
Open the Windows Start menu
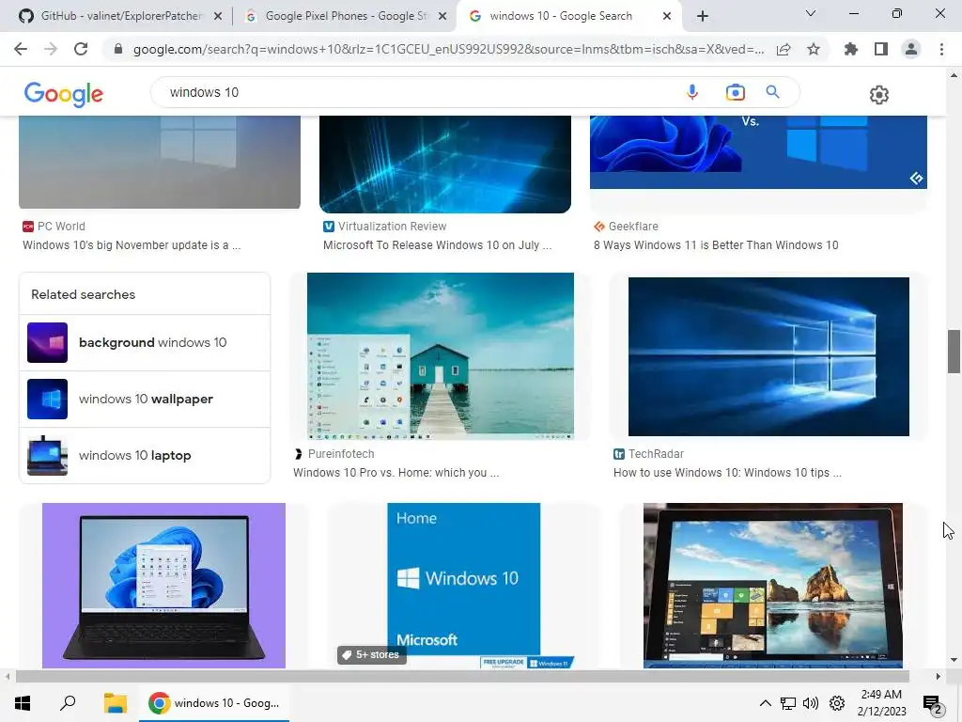coord(23,703)
